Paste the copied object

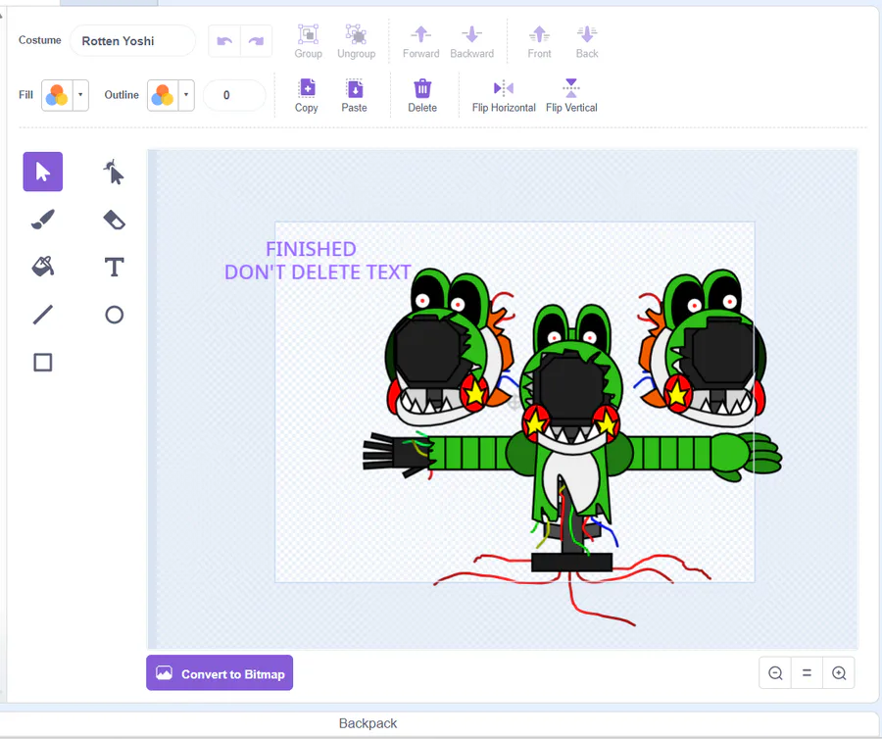coord(355,96)
